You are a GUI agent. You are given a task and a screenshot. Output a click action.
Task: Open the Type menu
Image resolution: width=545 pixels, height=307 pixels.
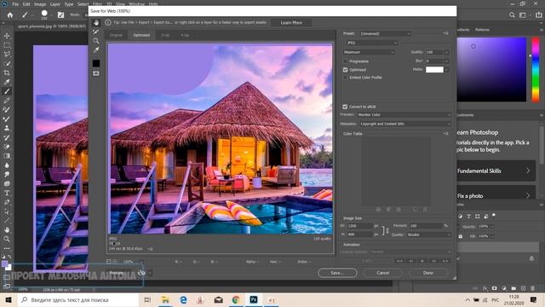pos(69,4)
